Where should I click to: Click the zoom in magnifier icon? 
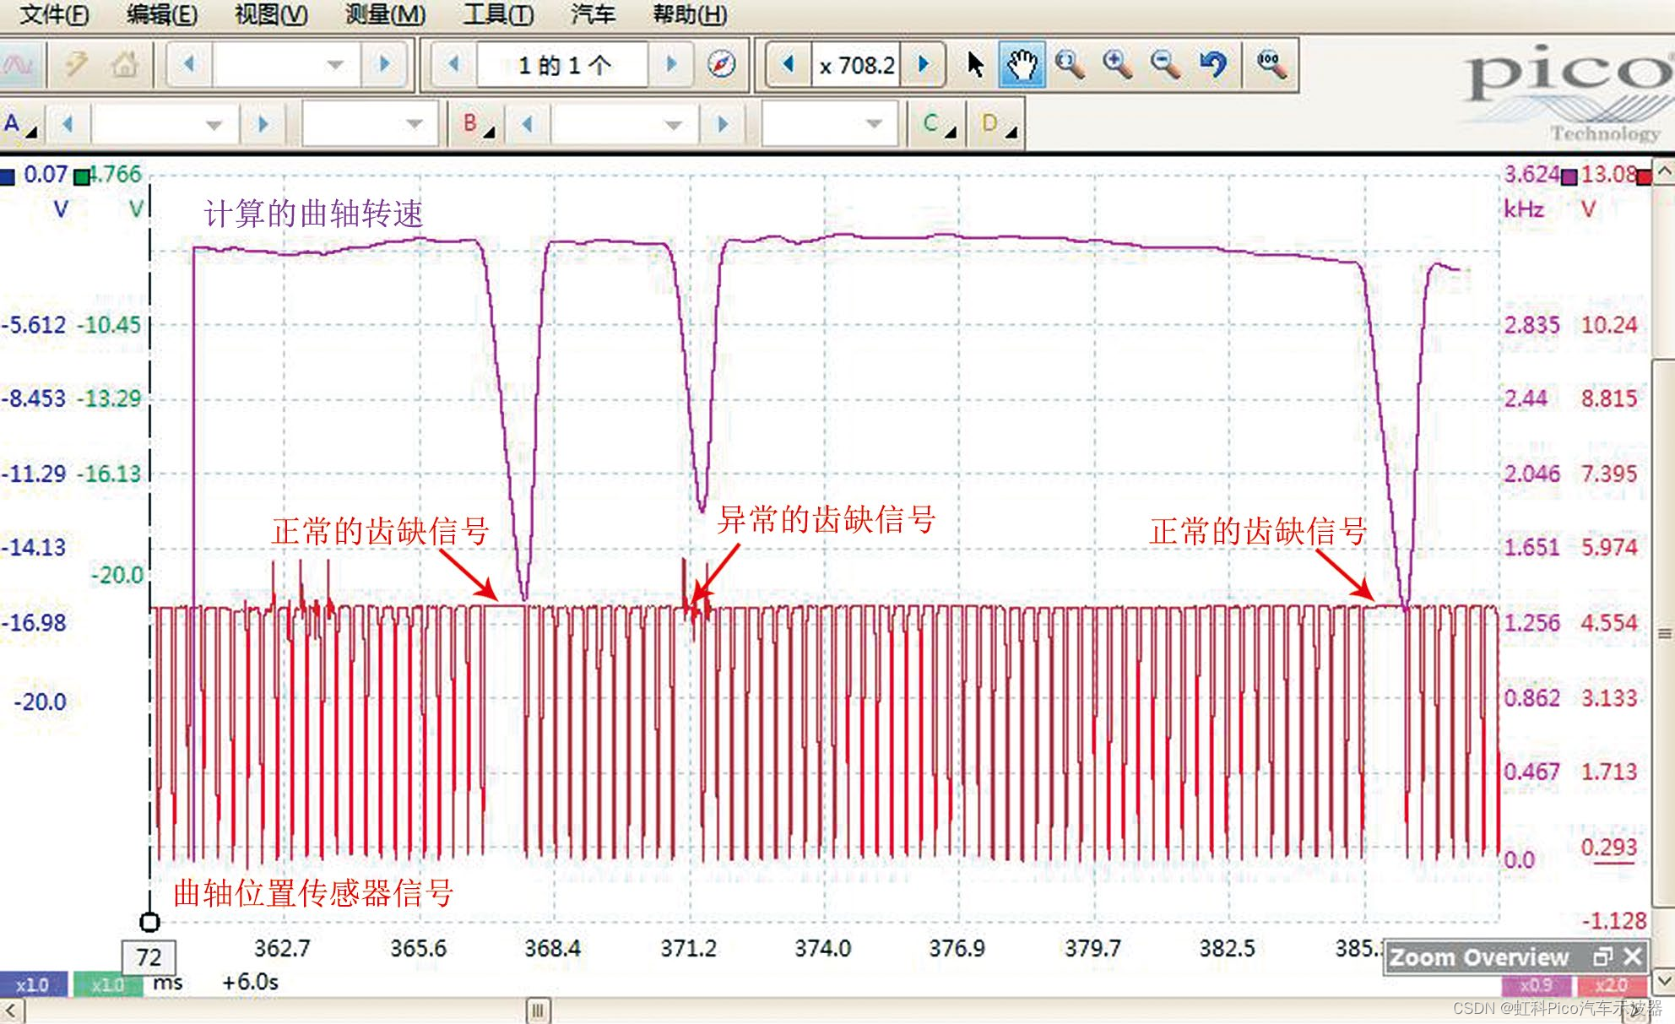pyautogui.click(x=1117, y=64)
